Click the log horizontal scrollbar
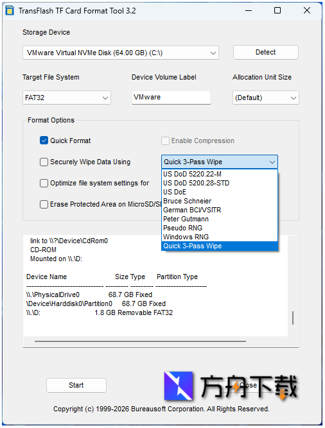 click(140, 341)
